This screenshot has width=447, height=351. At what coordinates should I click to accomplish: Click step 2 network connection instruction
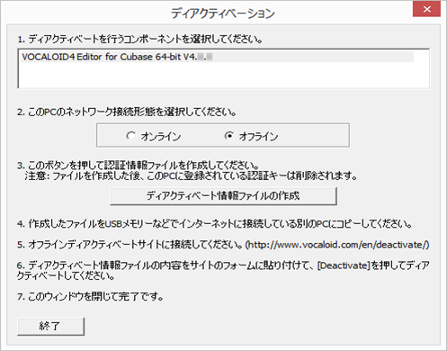127,112
